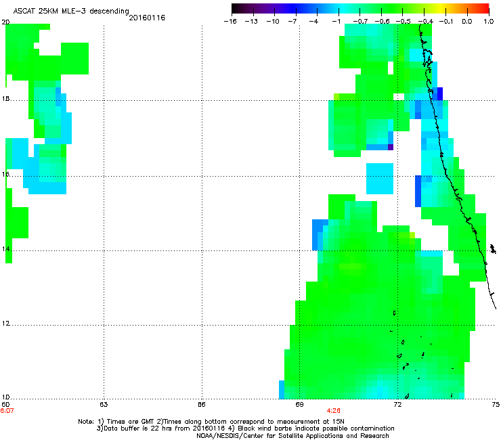
Task: Click the 0.0 color scale label
Action: click(x=467, y=22)
